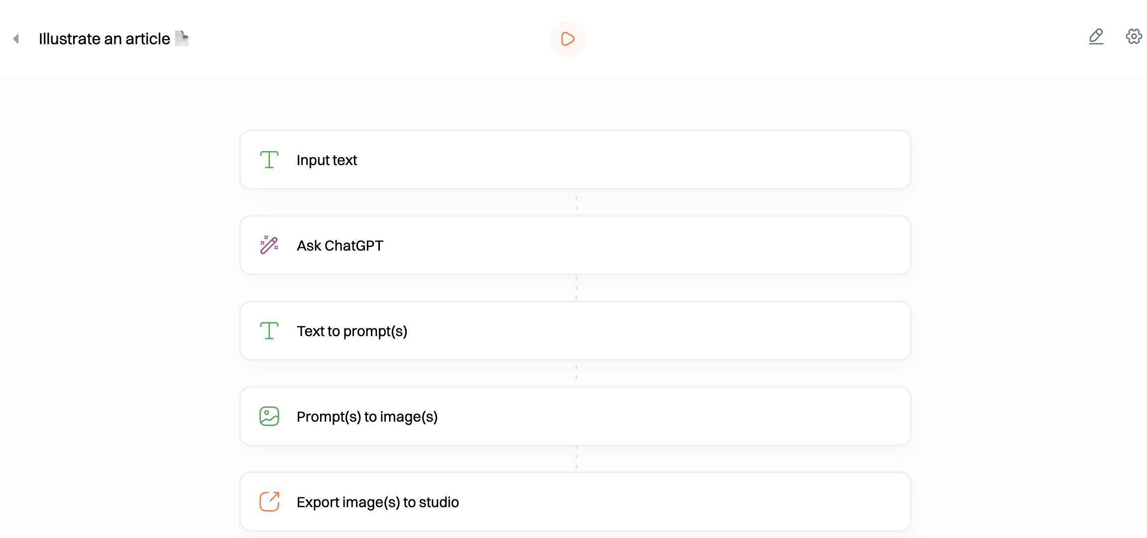
Task: Click the dotted connector below Input text
Action: pos(576,203)
